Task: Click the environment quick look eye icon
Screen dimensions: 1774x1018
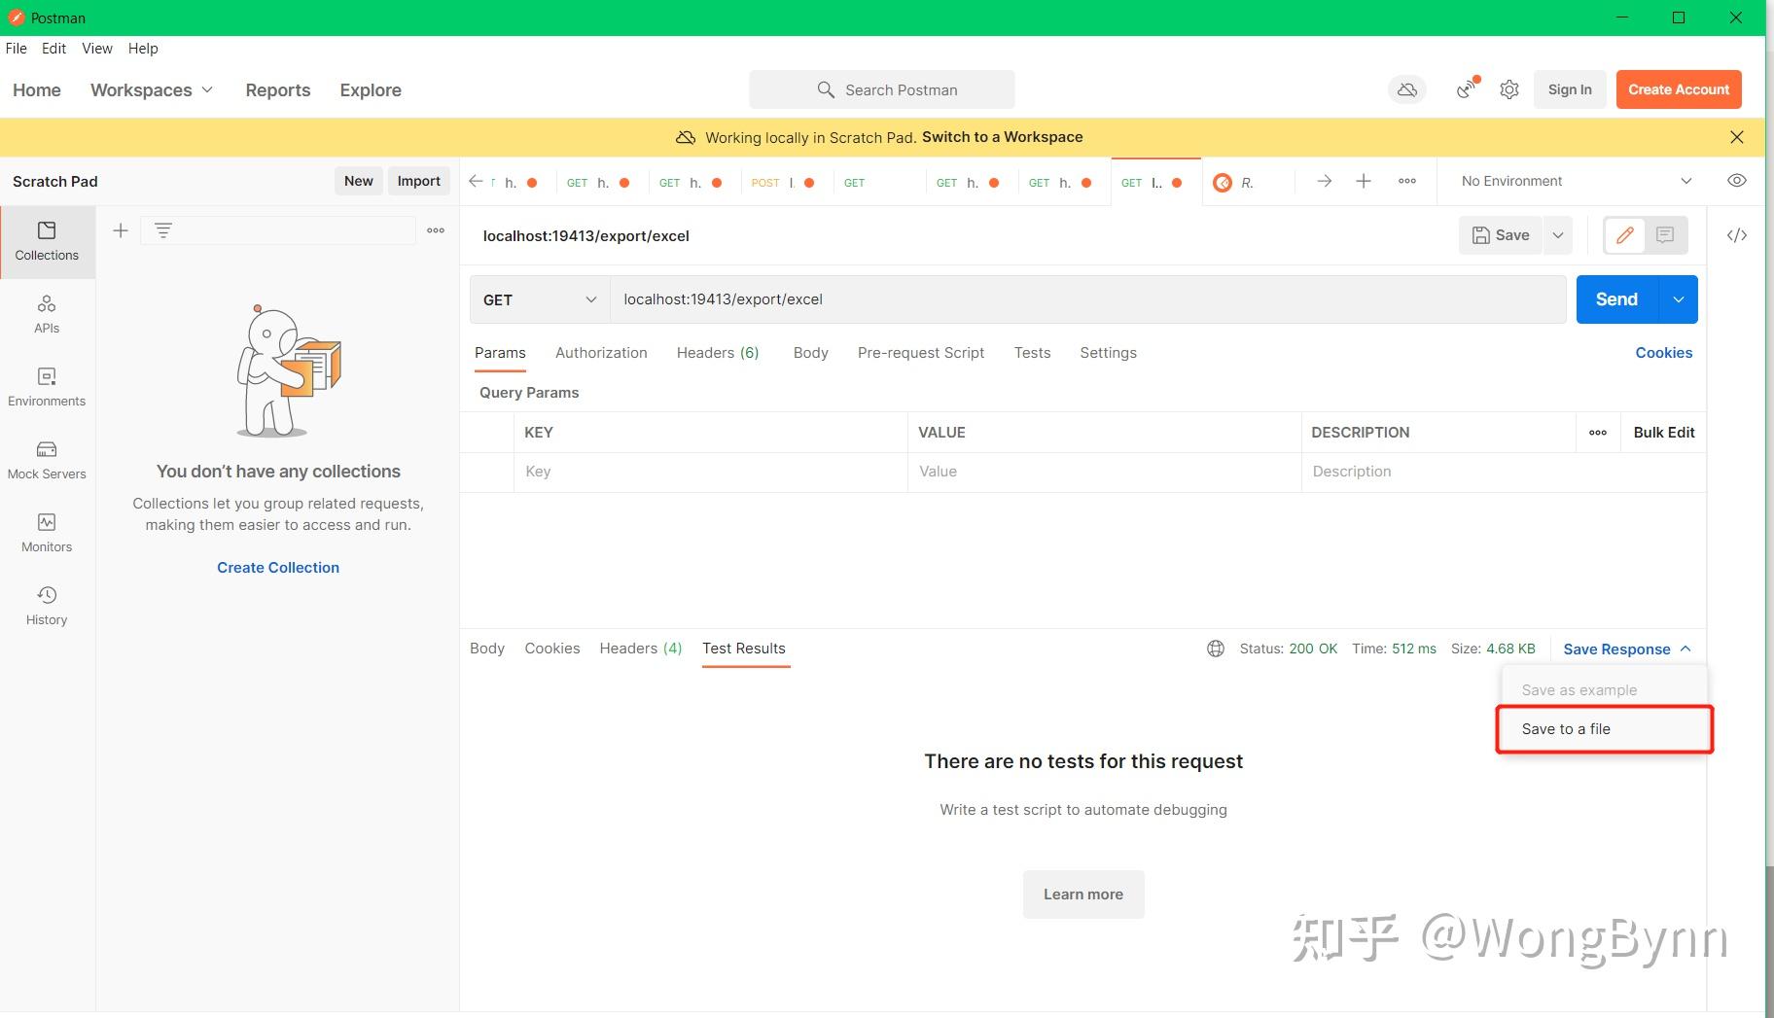Action: pyautogui.click(x=1737, y=181)
